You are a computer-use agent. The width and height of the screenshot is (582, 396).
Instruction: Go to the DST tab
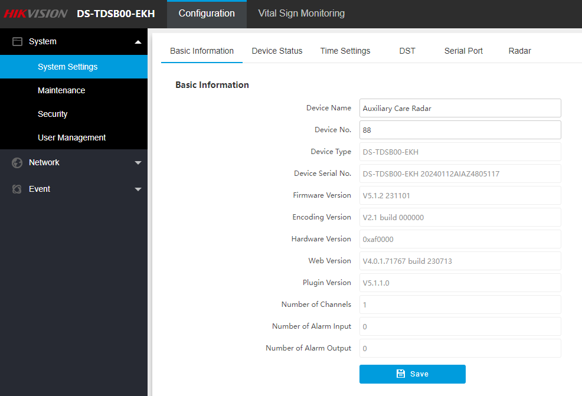407,51
